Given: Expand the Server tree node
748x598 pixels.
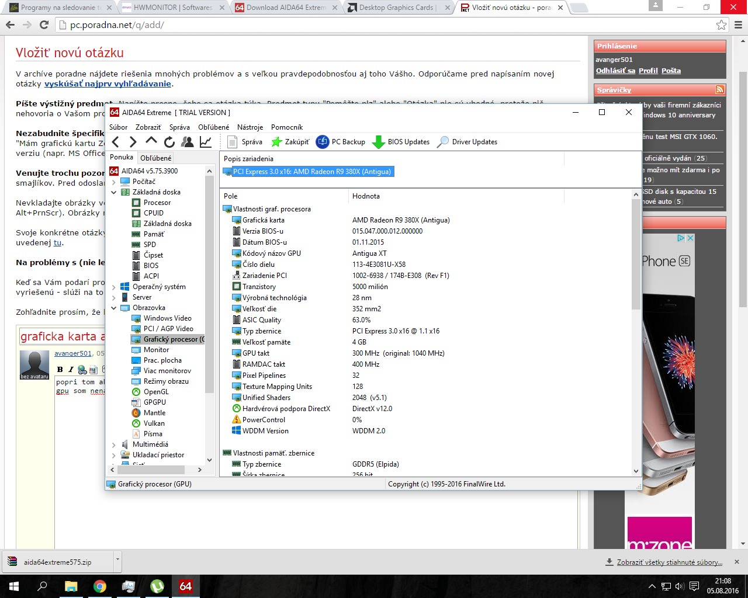Looking at the screenshot, I should pos(114,297).
